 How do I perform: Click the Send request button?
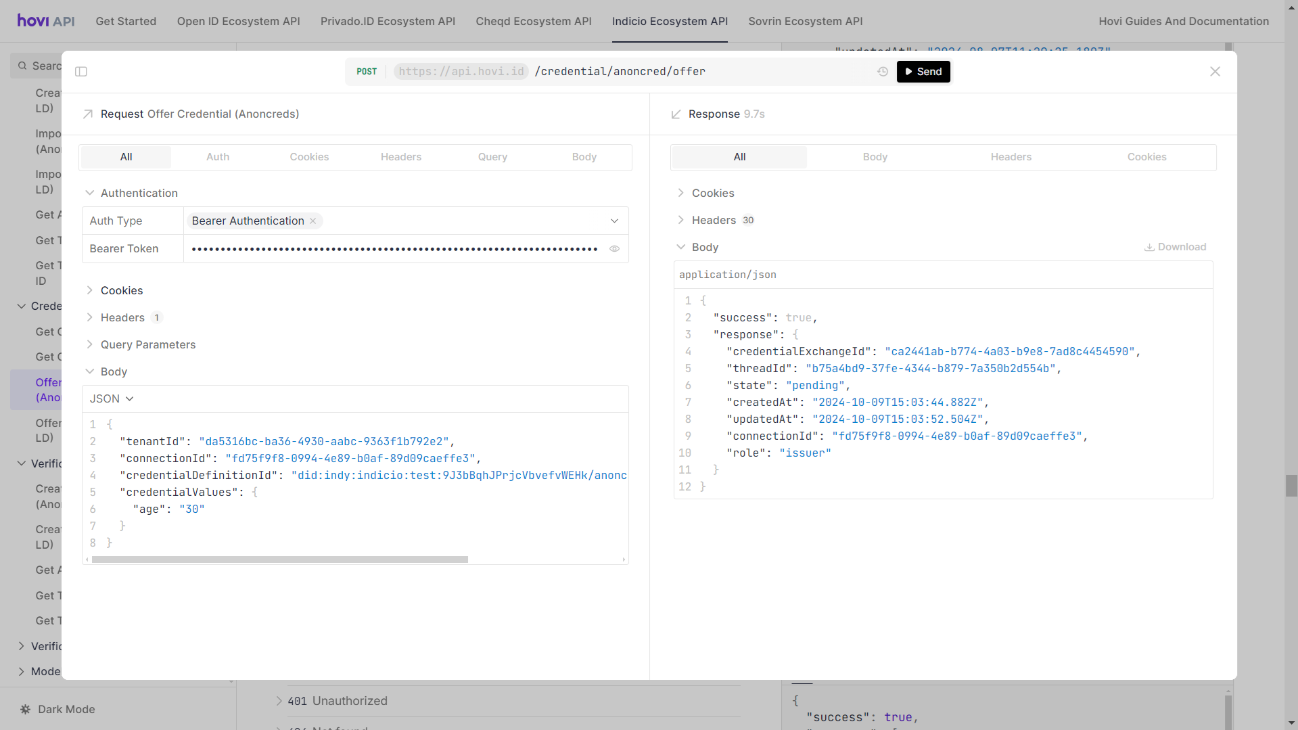click(923, 72)
